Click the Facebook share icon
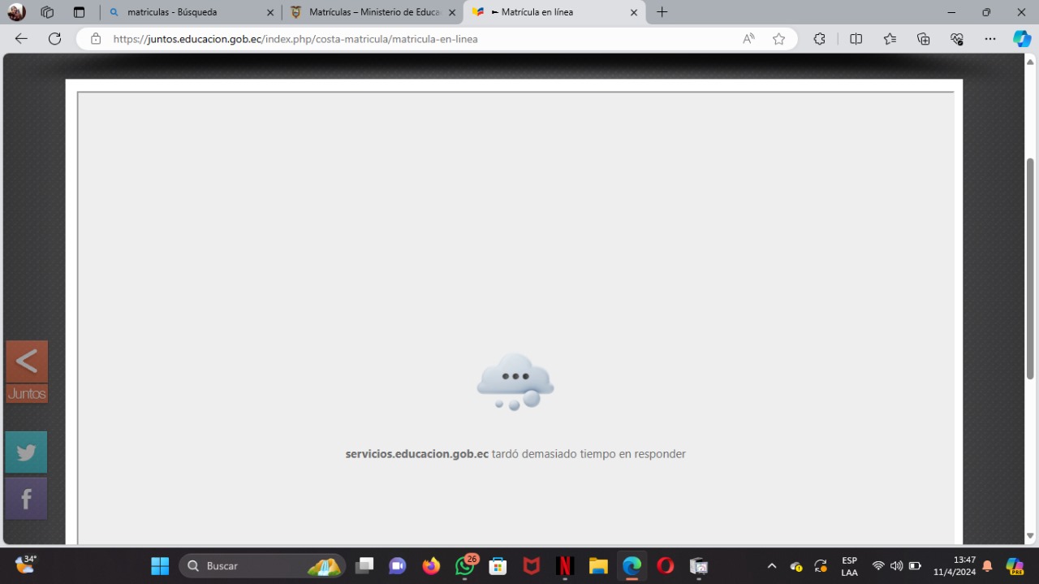 tap(26, 499)
